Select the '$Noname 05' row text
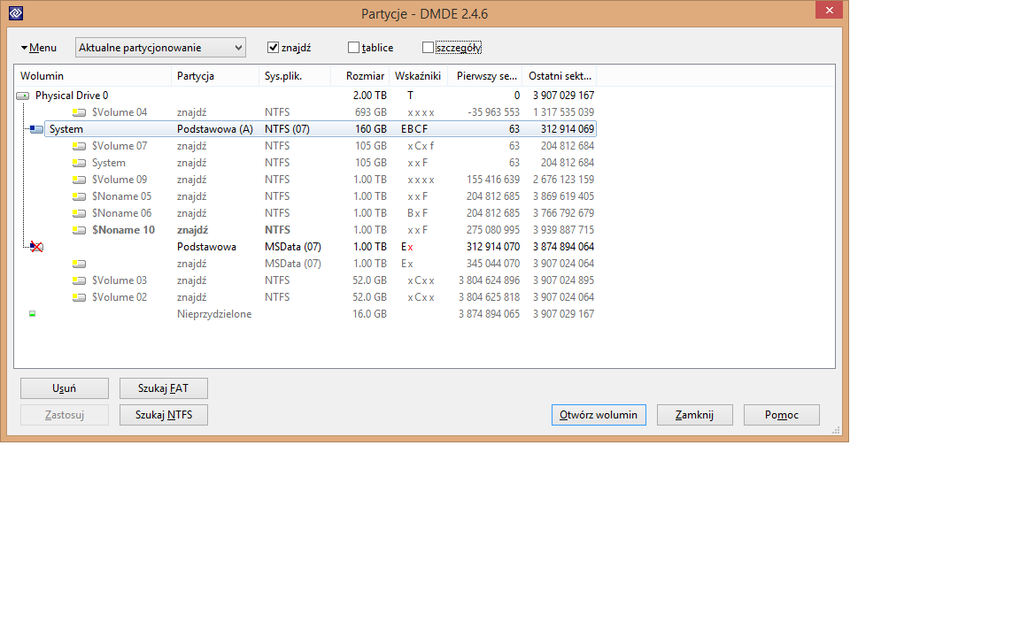1020x637 pixels. [x=121, y=196]
